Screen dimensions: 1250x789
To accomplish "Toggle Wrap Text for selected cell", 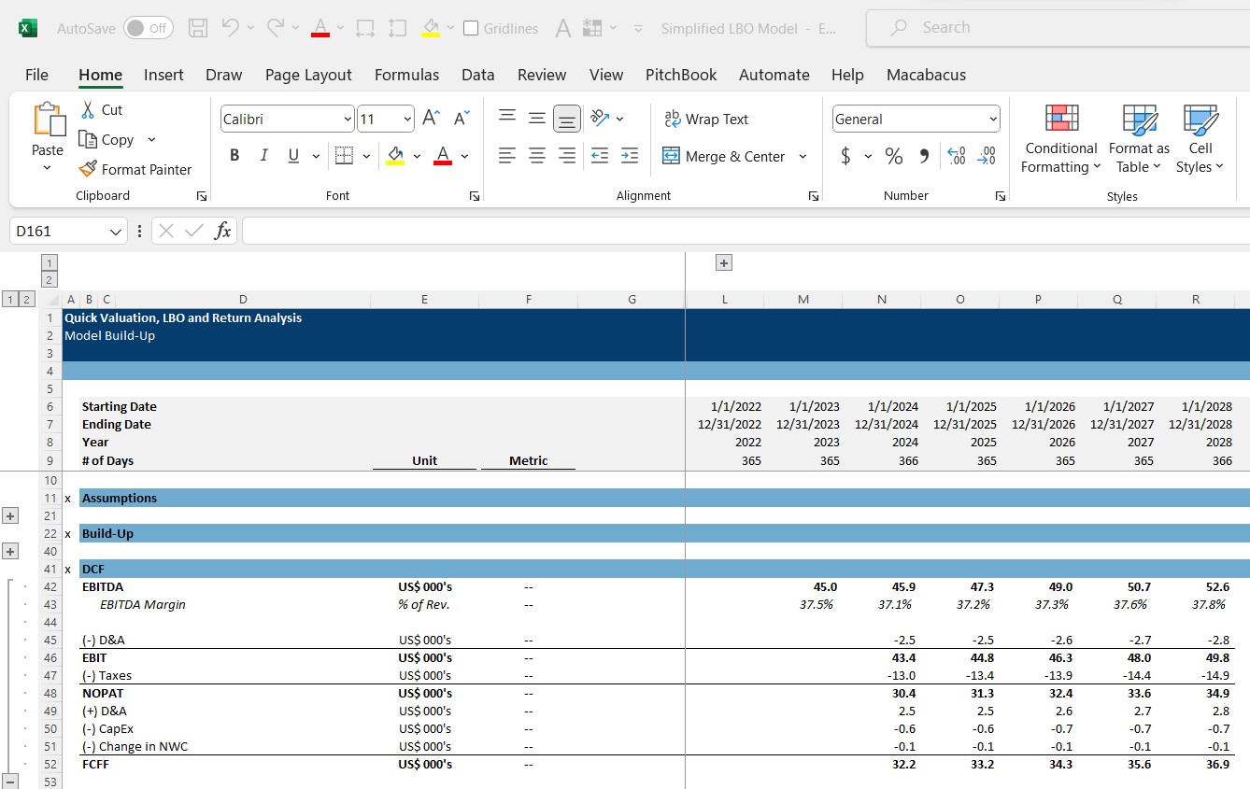I will pos(706,119).
